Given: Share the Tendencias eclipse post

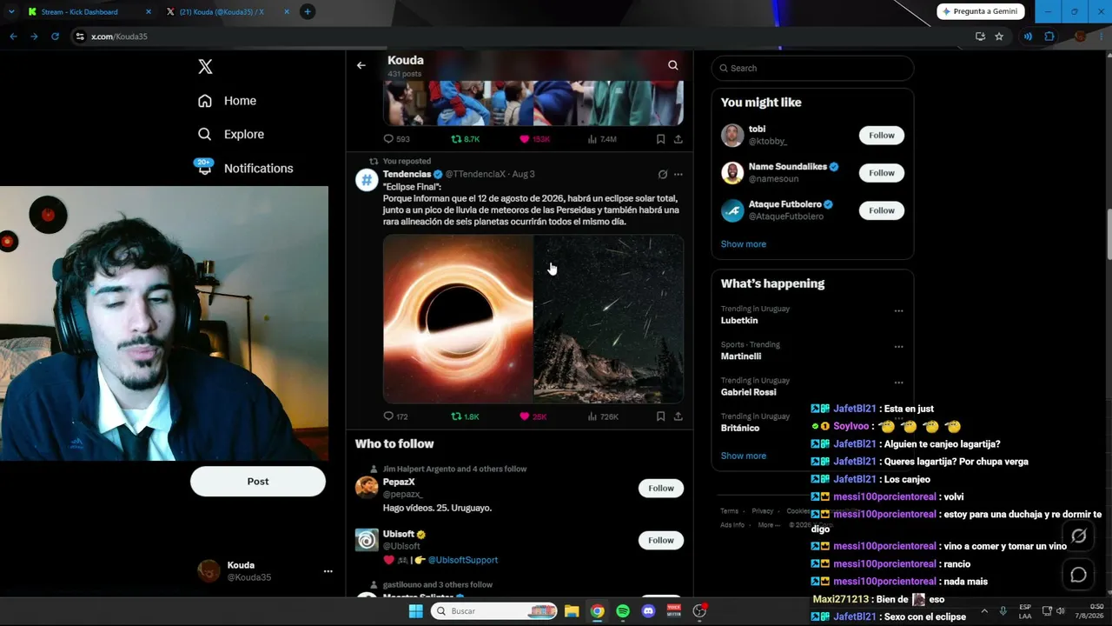Looking at the screenshot, I should [x=678, y=416].
